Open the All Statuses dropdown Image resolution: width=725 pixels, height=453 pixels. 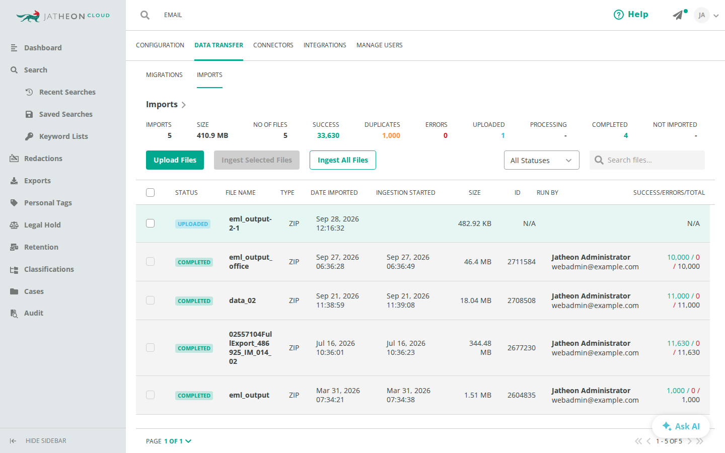pos(541,160)
